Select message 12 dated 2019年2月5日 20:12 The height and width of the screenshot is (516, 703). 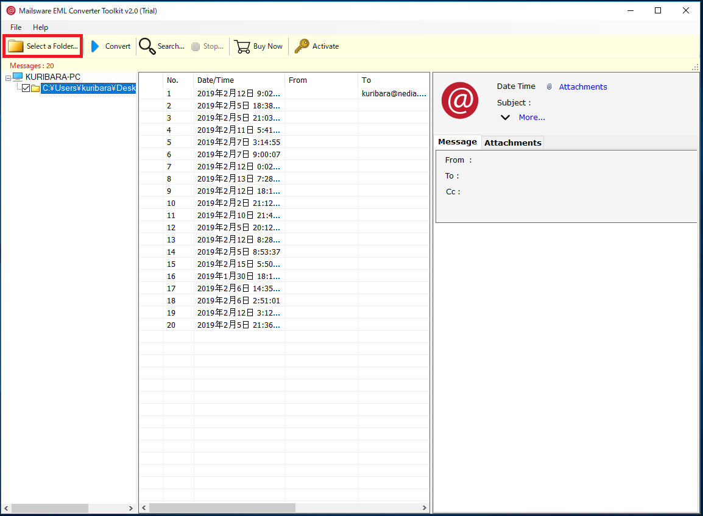pyautogui.click(x=284, y=227)
